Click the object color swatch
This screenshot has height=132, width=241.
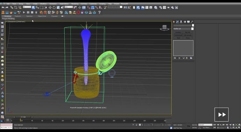click(x=193, y=25)
